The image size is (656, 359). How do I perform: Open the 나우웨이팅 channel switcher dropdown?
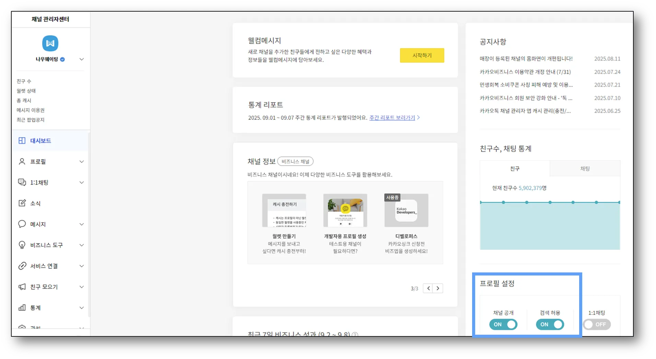point(82,59)
